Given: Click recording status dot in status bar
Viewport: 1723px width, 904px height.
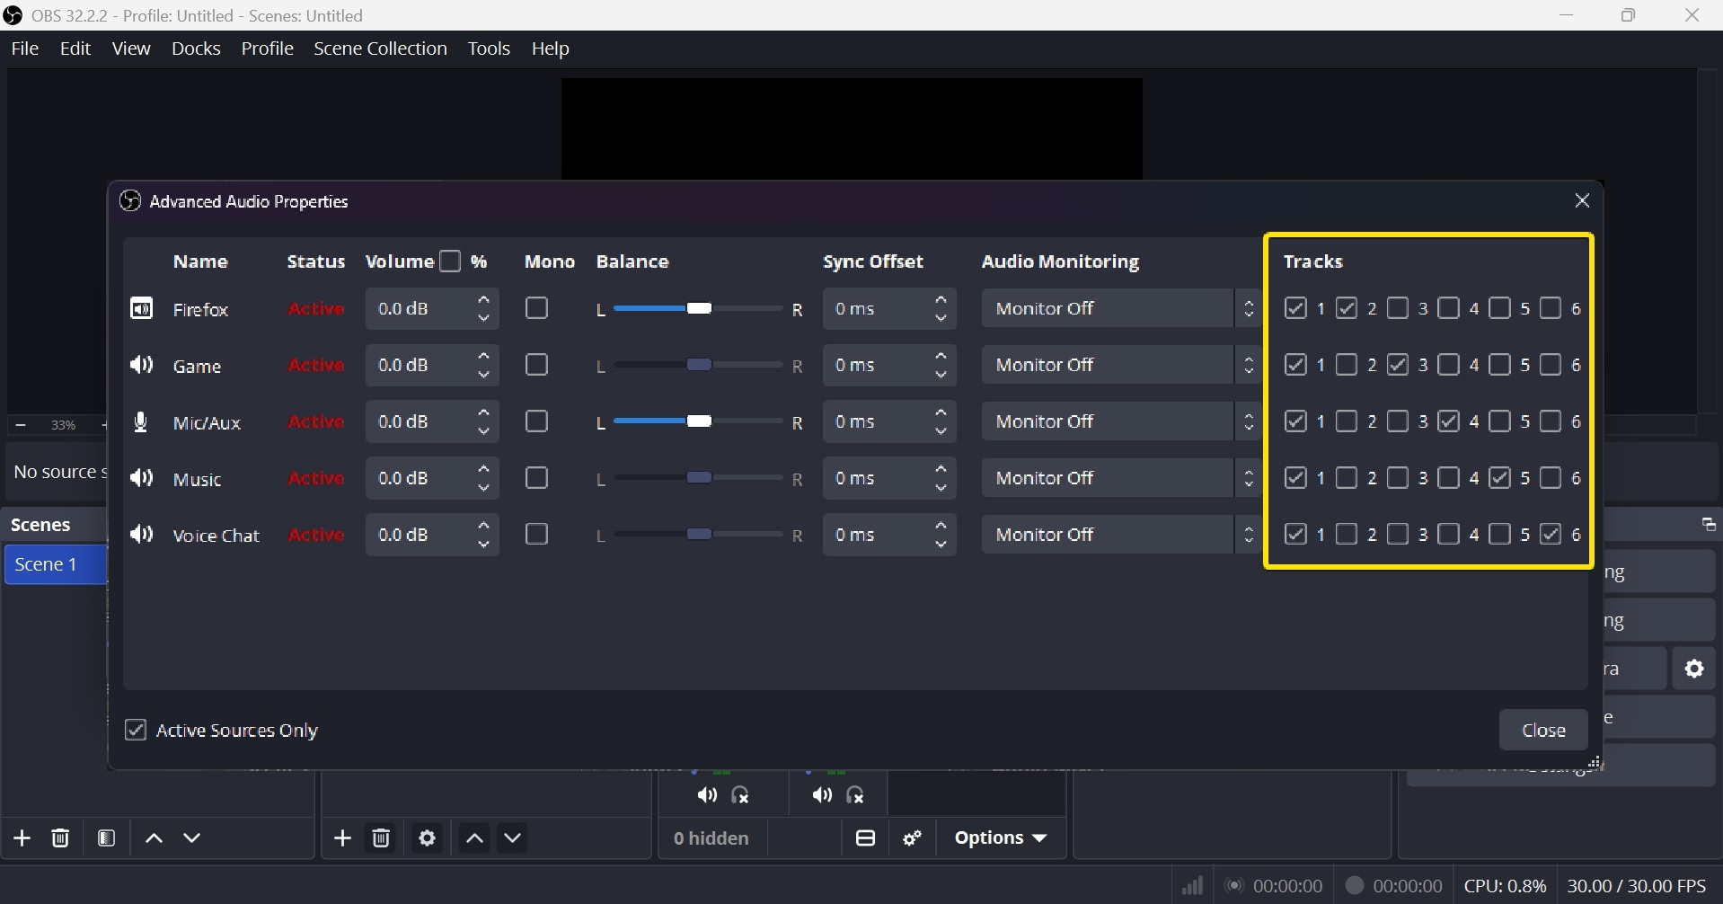Looking at the screenshot, I should click(x=1355, y=887).
